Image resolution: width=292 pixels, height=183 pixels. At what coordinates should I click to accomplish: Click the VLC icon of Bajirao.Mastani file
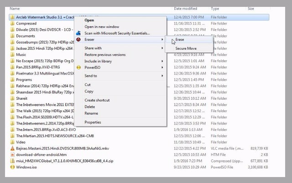coord(12,148)
